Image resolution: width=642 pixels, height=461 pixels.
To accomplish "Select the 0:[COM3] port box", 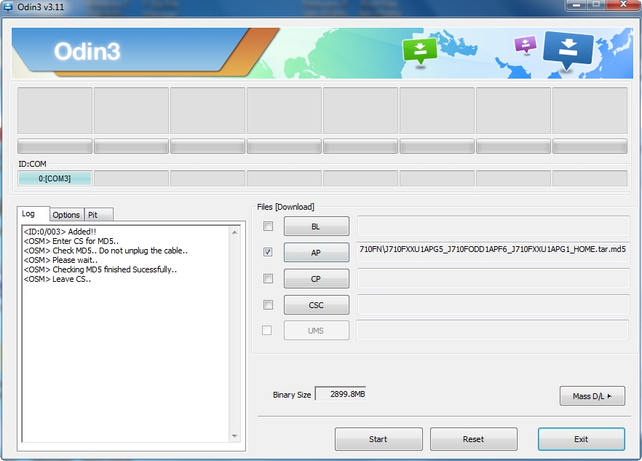I will (55, 178).
